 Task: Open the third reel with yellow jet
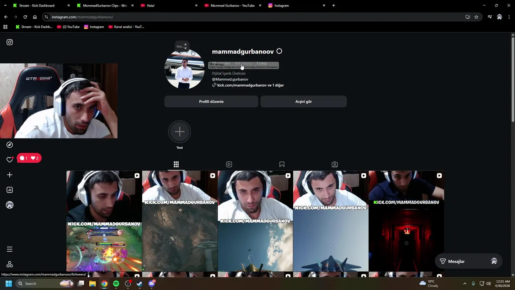(255, 221)
